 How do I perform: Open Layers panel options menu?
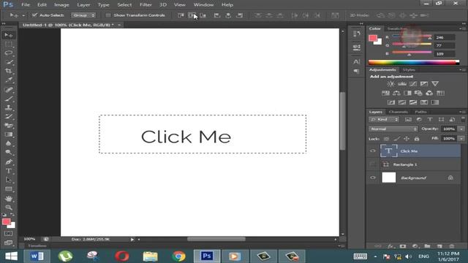pyautogui.click(x=462, y=112)
